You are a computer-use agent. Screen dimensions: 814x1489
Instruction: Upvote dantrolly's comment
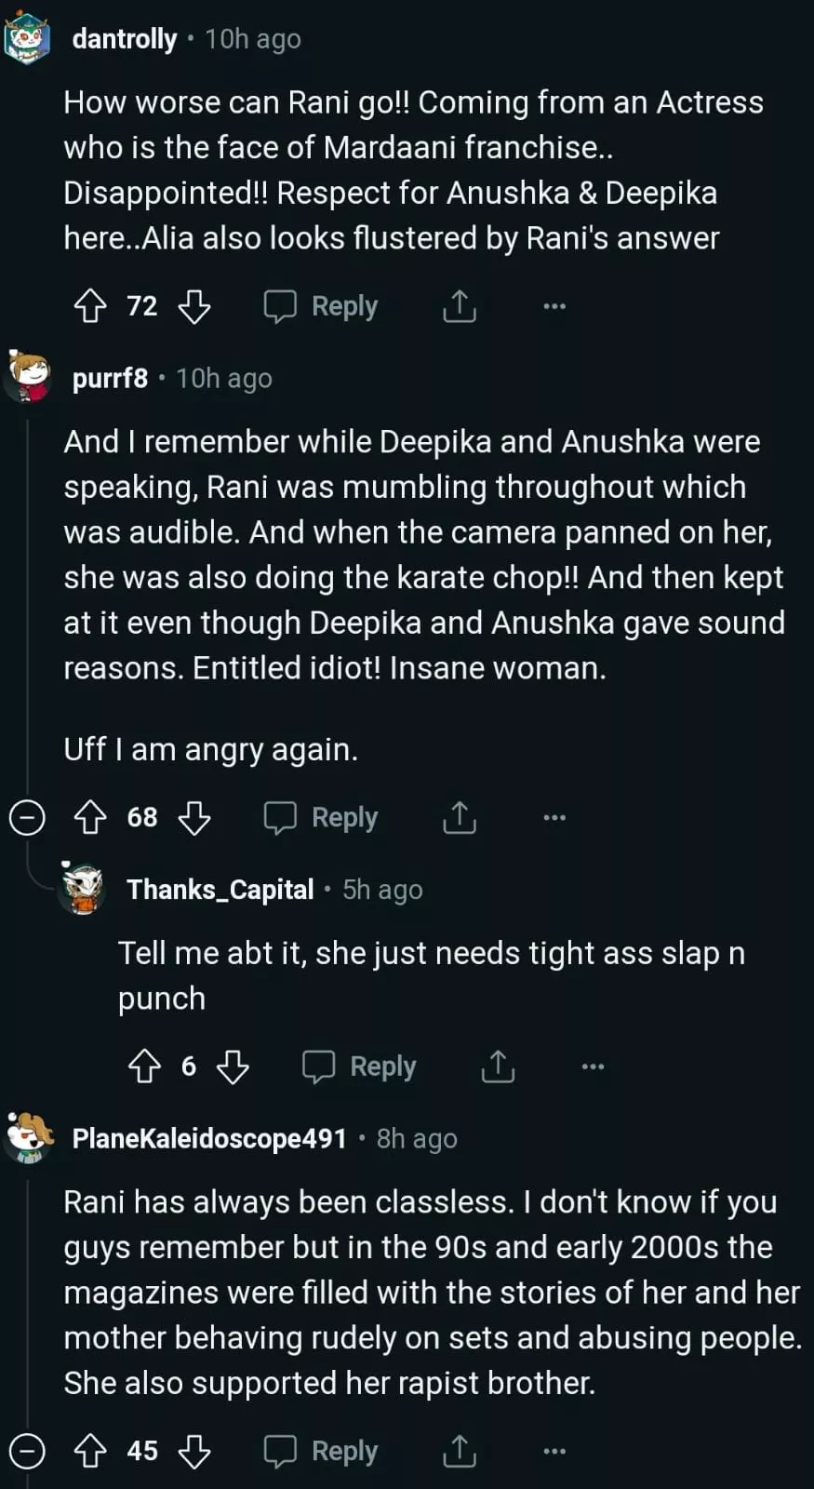90,306
